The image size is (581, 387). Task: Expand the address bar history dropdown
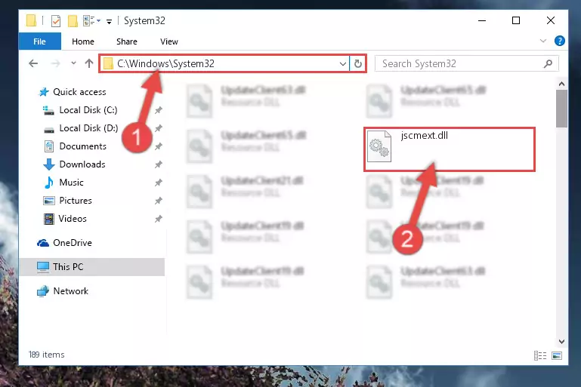coord(343,64)
